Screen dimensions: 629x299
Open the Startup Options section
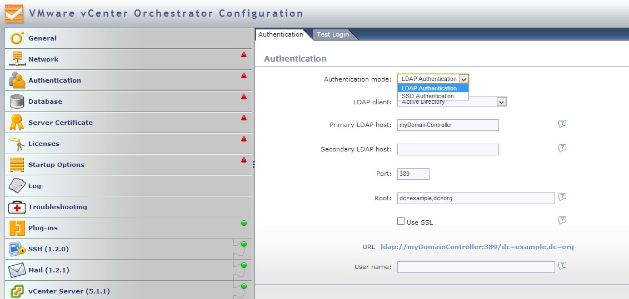tap(56, 165)
